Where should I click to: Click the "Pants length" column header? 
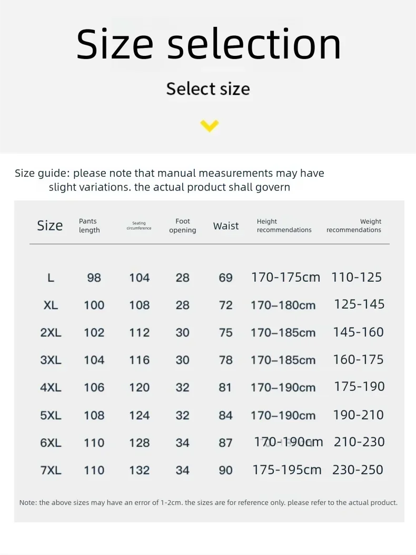click(89, 226)
